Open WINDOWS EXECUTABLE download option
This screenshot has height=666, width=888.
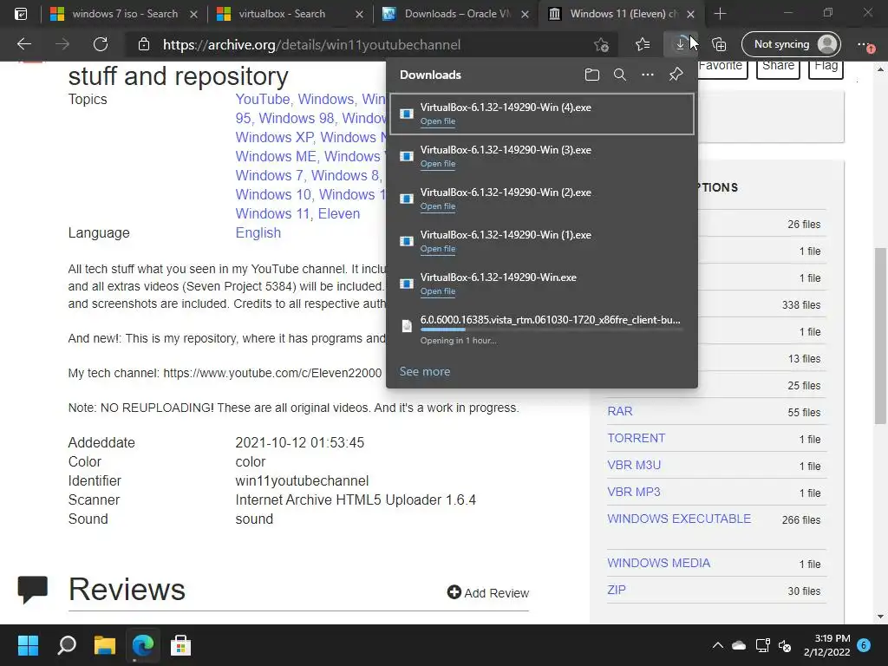pos(679,519)
